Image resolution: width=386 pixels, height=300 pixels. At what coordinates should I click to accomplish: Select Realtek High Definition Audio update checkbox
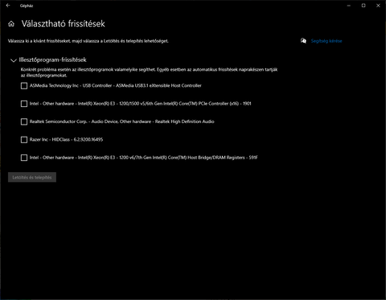pyautogui.click(x=24, y=121)
